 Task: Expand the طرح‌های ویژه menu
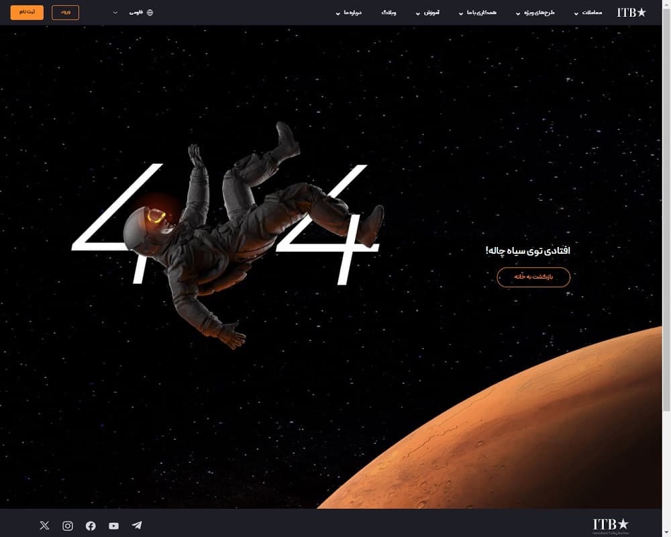click(535, 13)
